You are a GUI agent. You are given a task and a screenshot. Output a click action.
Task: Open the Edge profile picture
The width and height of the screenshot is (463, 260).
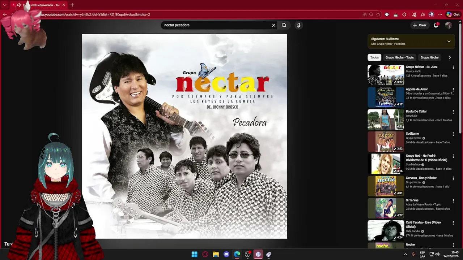click(432, 14)
